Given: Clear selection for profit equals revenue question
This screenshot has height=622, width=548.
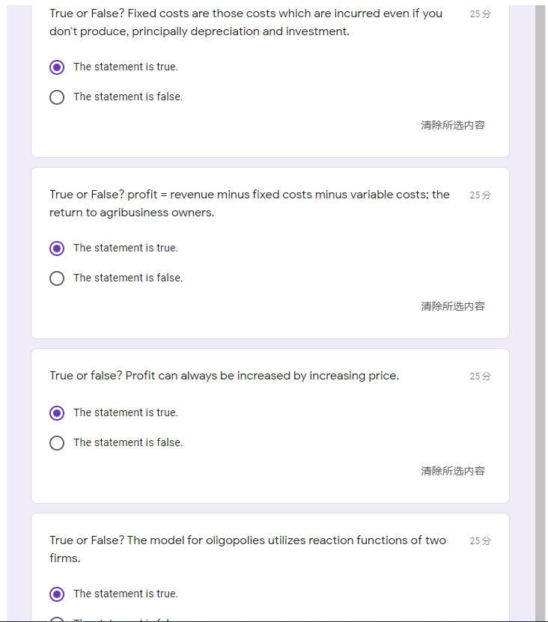Looking at the screenshot, I should [x=453, y=307].
